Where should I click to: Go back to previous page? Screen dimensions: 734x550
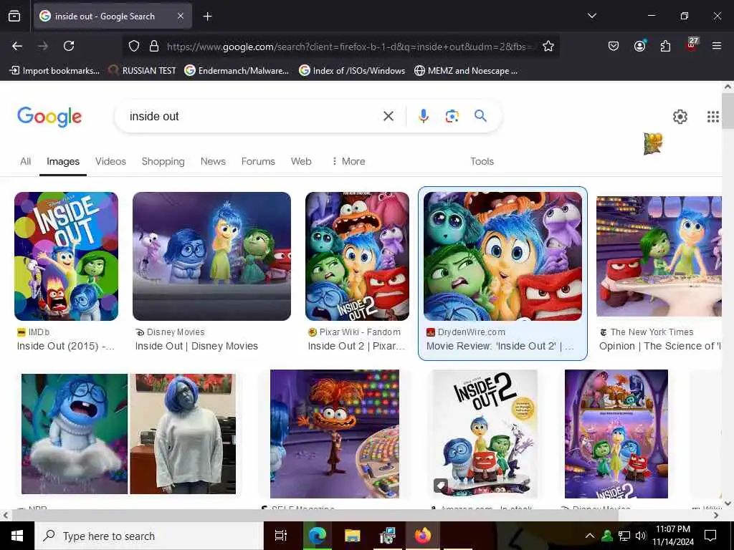click(17, 46)
